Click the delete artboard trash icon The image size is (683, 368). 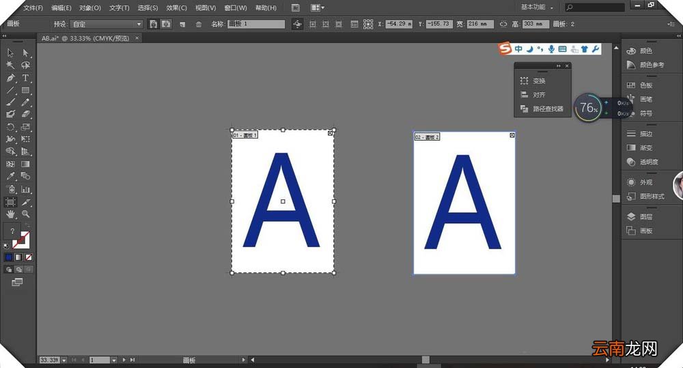[x=199, y=25]
